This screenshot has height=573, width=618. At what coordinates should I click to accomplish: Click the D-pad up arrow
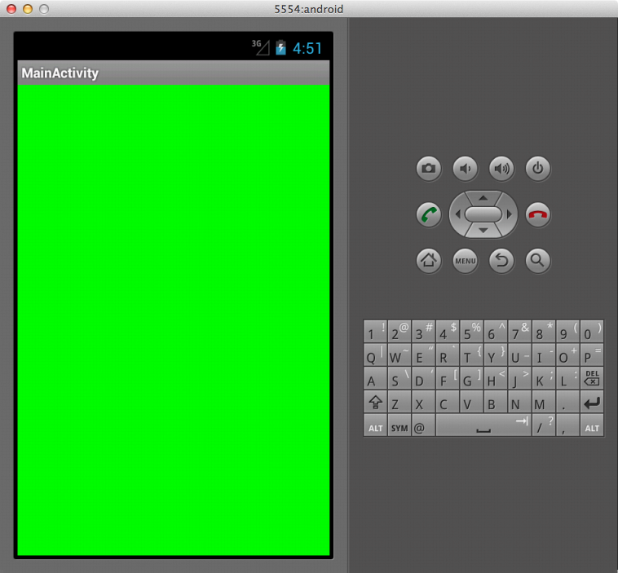point(483,198)
